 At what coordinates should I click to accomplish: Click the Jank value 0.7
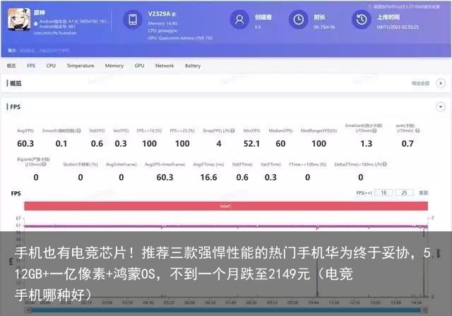click(x=408, y=144)
